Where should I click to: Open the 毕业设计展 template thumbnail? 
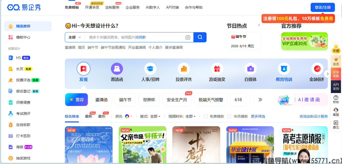(250, 145)
